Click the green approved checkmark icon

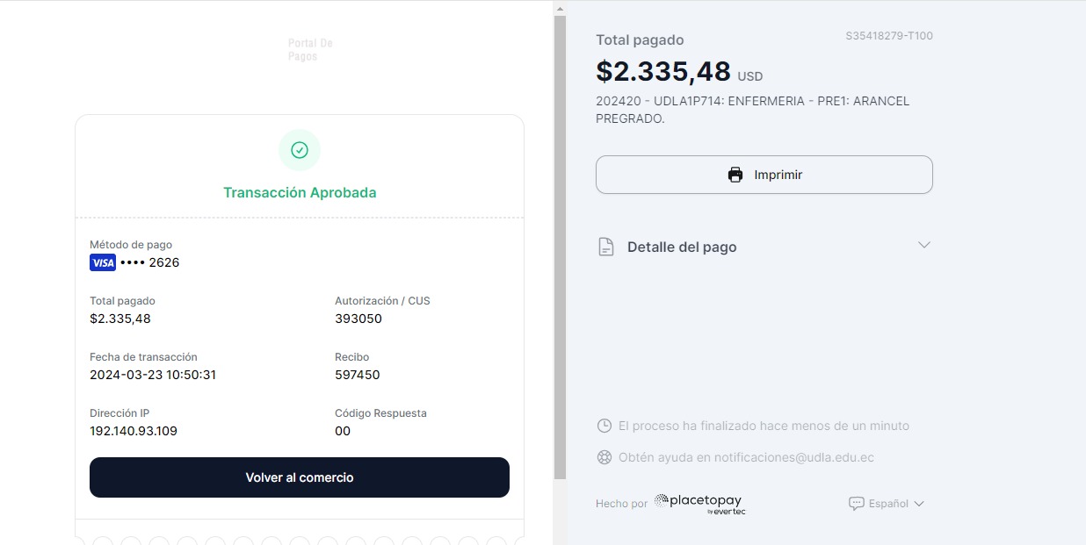pyautogui.click(x=300, y=150)
